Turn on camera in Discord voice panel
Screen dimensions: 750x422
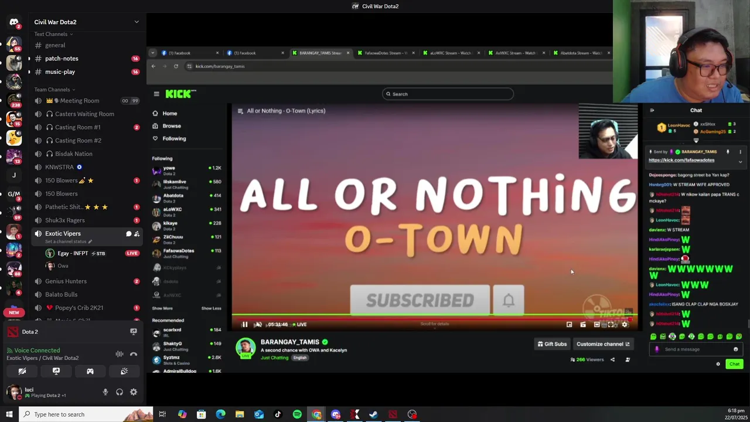[22, 371]
